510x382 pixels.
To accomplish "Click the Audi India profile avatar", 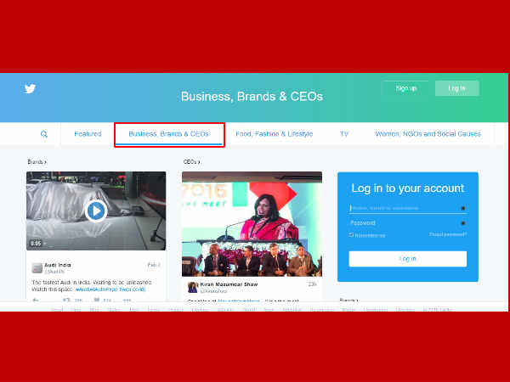I will coord(37,267).
